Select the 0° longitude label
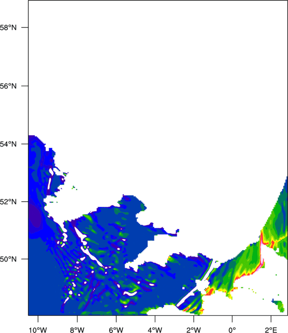Screen dimensions: 288x333 point(232,330)
